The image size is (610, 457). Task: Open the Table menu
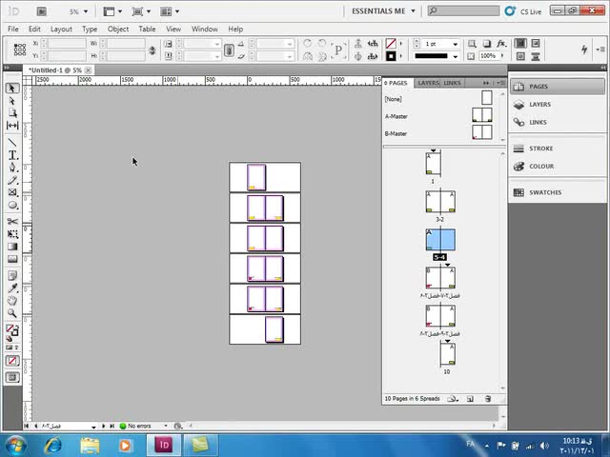point(147,30)
